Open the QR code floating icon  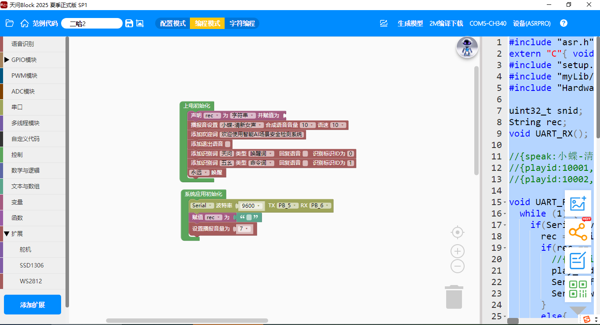578,289
